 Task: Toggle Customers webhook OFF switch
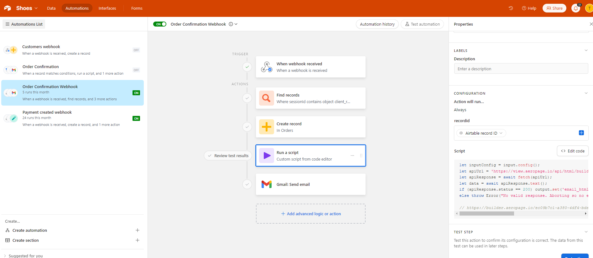tap(136, 50)
